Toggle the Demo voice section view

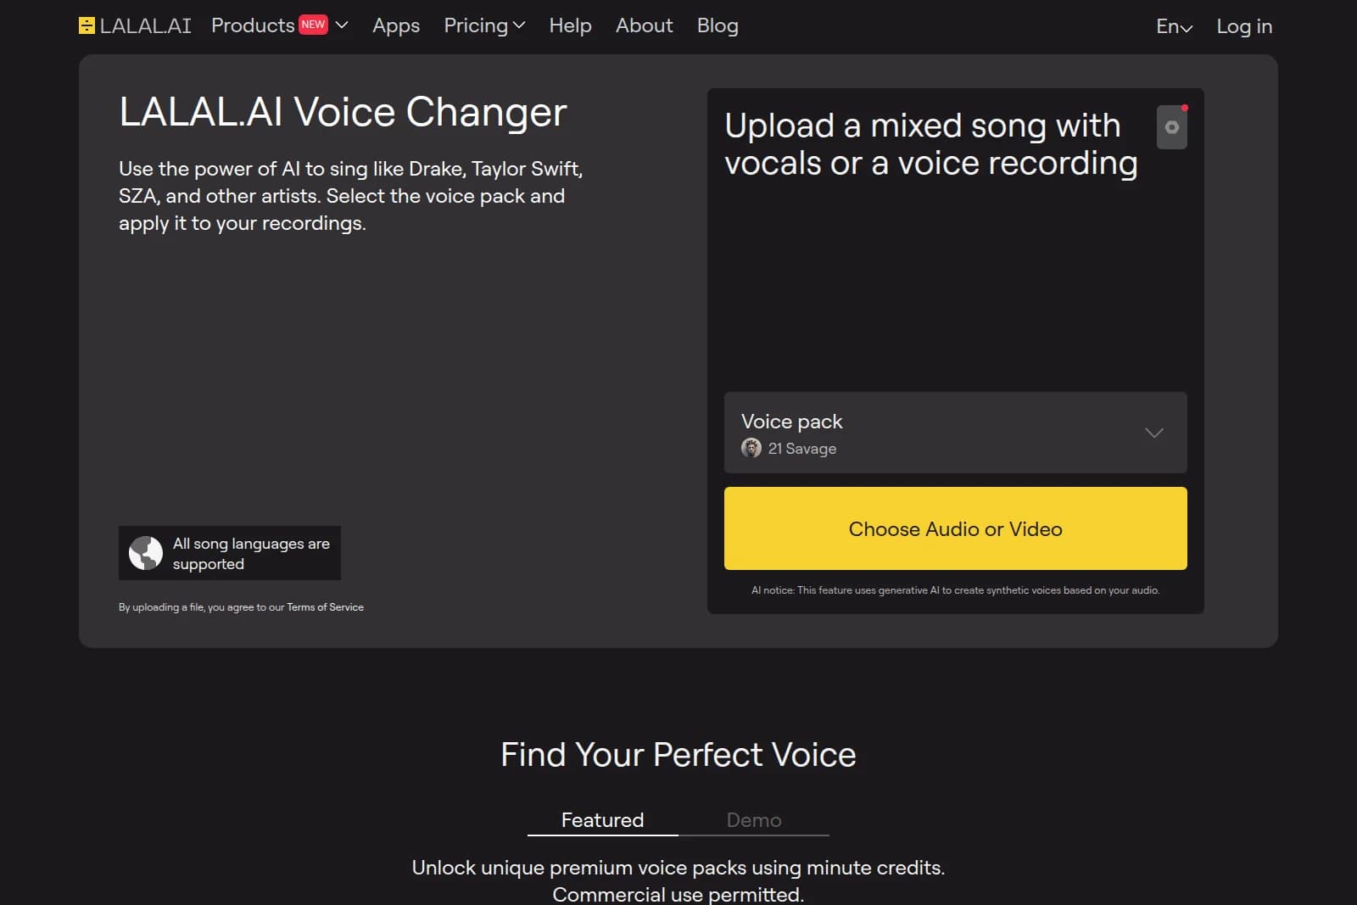pos(753,819)
